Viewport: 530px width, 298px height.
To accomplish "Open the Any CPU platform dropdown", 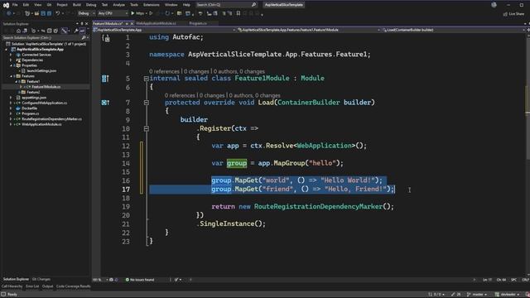I will click(113, 13).
